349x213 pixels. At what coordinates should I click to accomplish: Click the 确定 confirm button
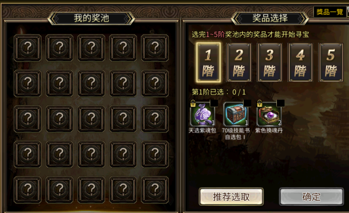click(x=311, y=197)
